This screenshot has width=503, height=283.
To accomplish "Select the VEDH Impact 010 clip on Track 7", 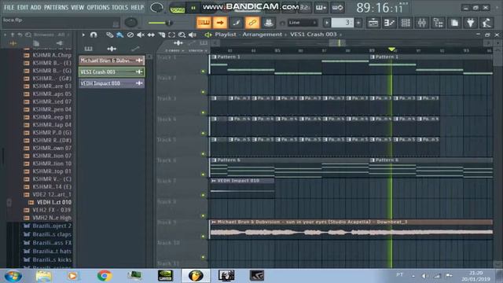I will pyautogui.click(x=242, y=188).
